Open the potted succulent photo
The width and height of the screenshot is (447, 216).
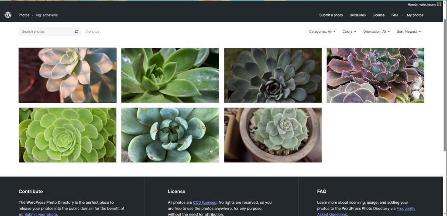click(273, 135)
